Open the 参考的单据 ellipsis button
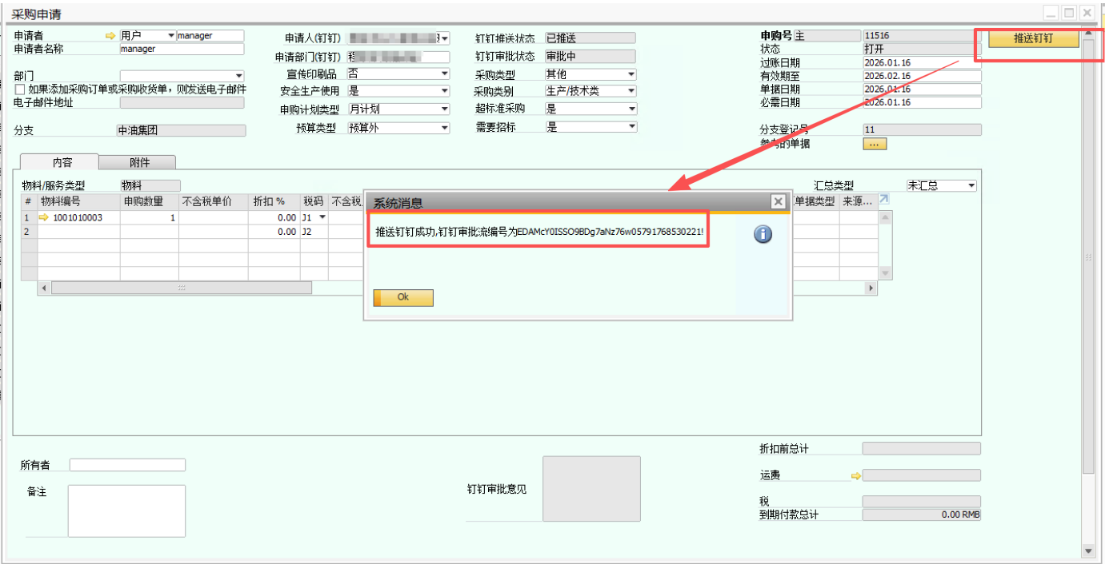 coord(875,144)
